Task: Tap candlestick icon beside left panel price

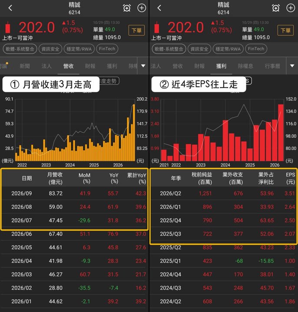Action: coord(8,27)
